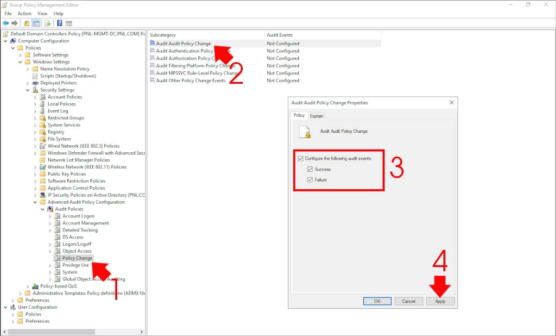Sort by the Subcategory column header
556x336 pixels.
206,35
